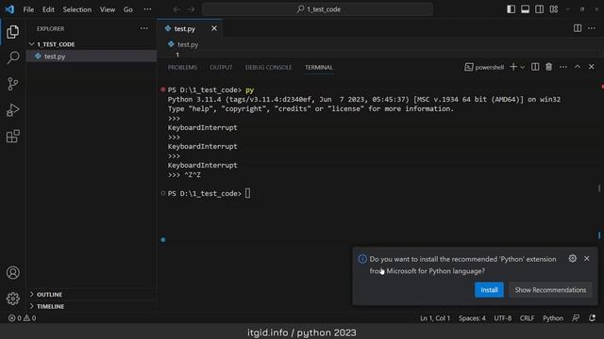Click Show Recommendations button
Image resolution: width=604 pixels, height=339 pixels.
pyautogui.click(x=550, y=290)
